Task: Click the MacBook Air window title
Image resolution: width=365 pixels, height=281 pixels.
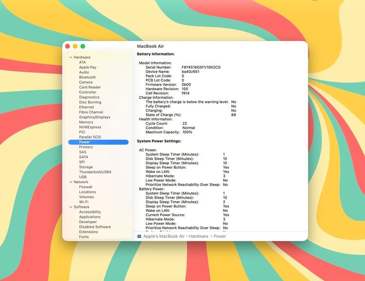Action: point(150,46)
